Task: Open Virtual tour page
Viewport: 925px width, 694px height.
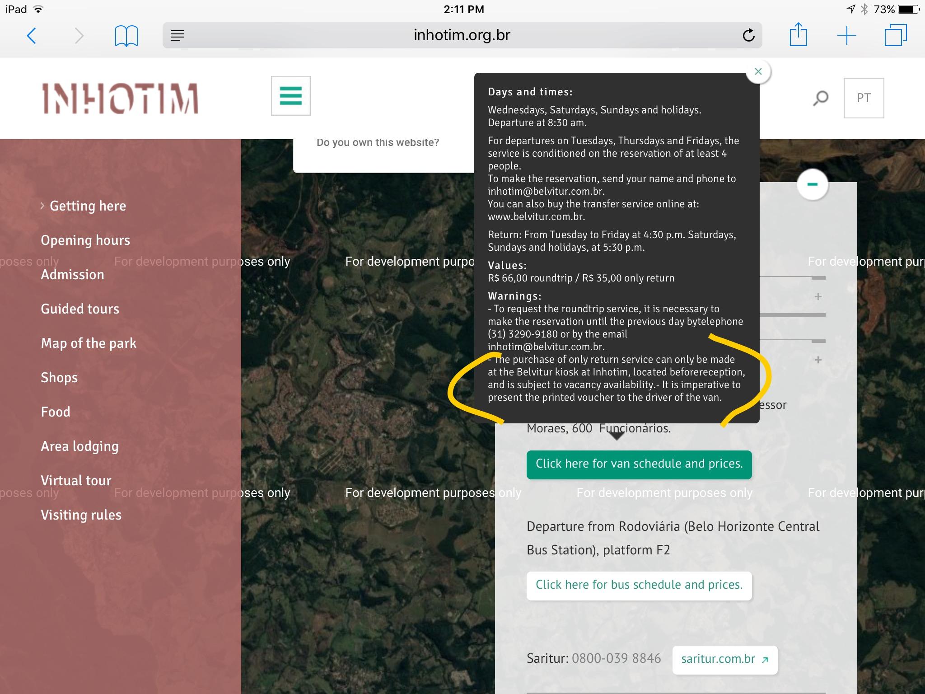Action: pyautogui.click(x=76, y=481)
